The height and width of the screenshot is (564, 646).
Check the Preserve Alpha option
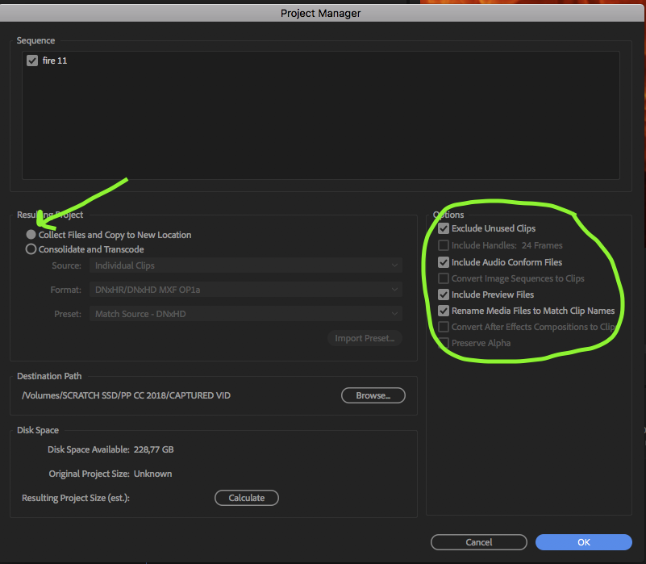tap(444, 343)
